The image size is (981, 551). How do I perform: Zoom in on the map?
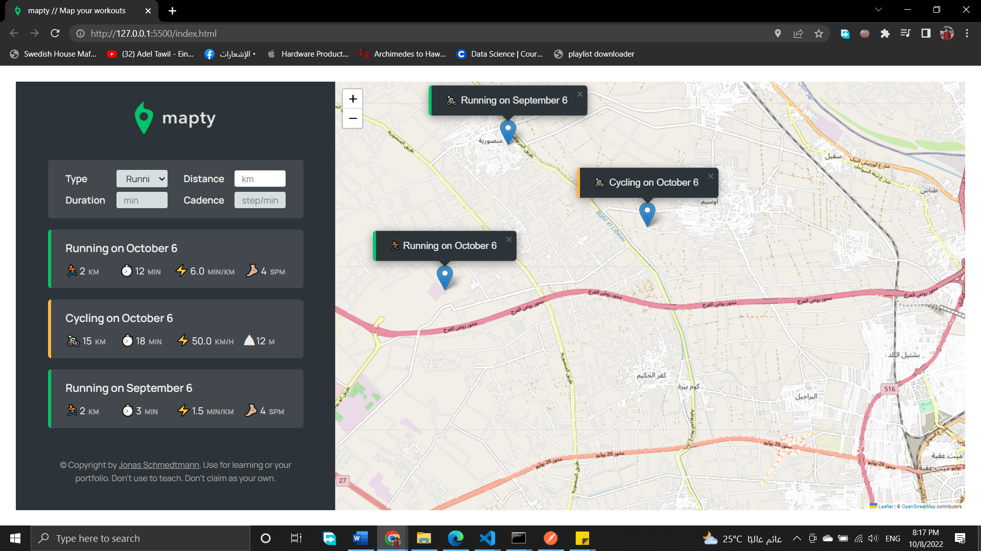coord(352,98)
